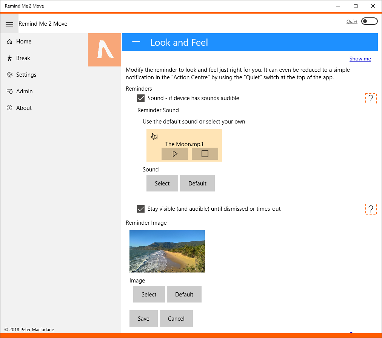The height and width of the screenshot is (338, 382).
Task: Uncheck Sound if device audible checkbox
Action: tap(141, 98)
